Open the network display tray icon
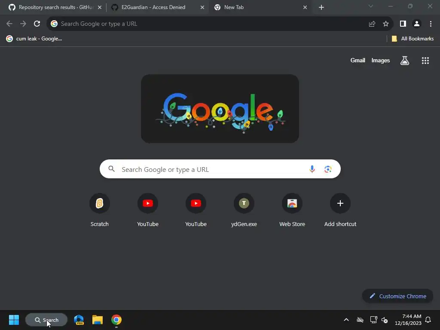This screenshot has width=440, height=330. click(x=373, y=320)
